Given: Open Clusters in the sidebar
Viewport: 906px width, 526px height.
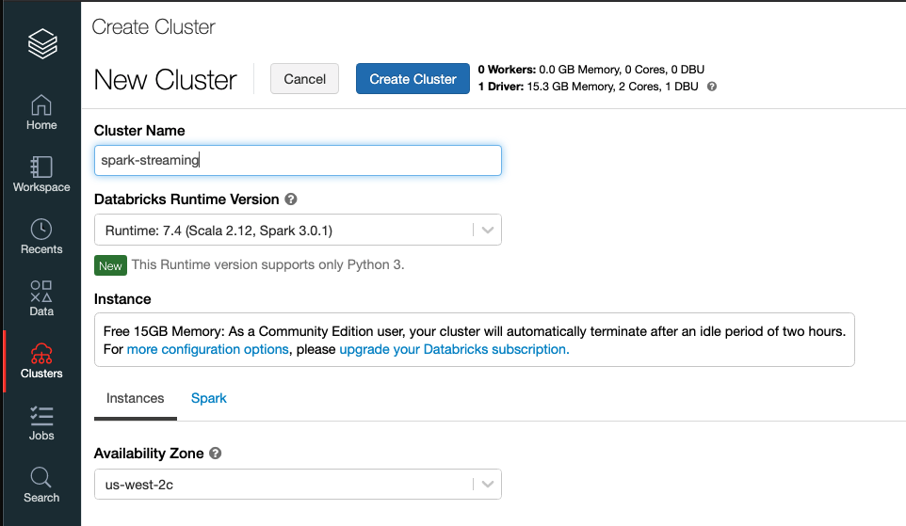Looking at the screenshot, I should point(41,361).
